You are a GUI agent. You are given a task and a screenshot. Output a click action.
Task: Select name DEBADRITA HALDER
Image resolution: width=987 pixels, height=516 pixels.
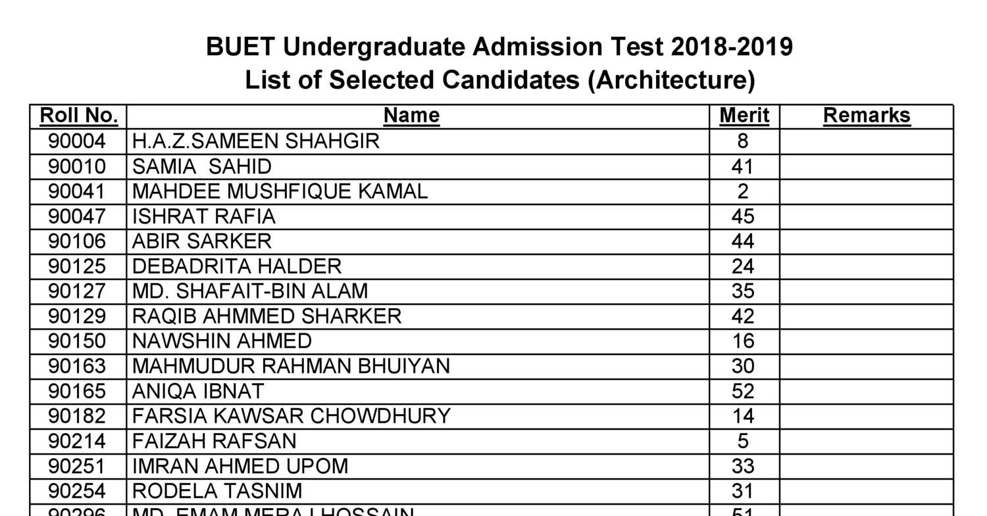237,266
